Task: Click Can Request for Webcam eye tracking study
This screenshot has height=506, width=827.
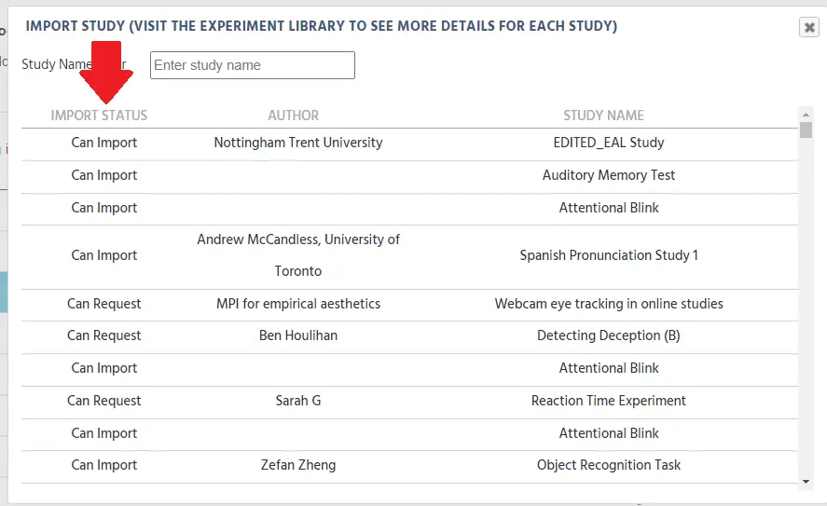Action: [103, 304]
